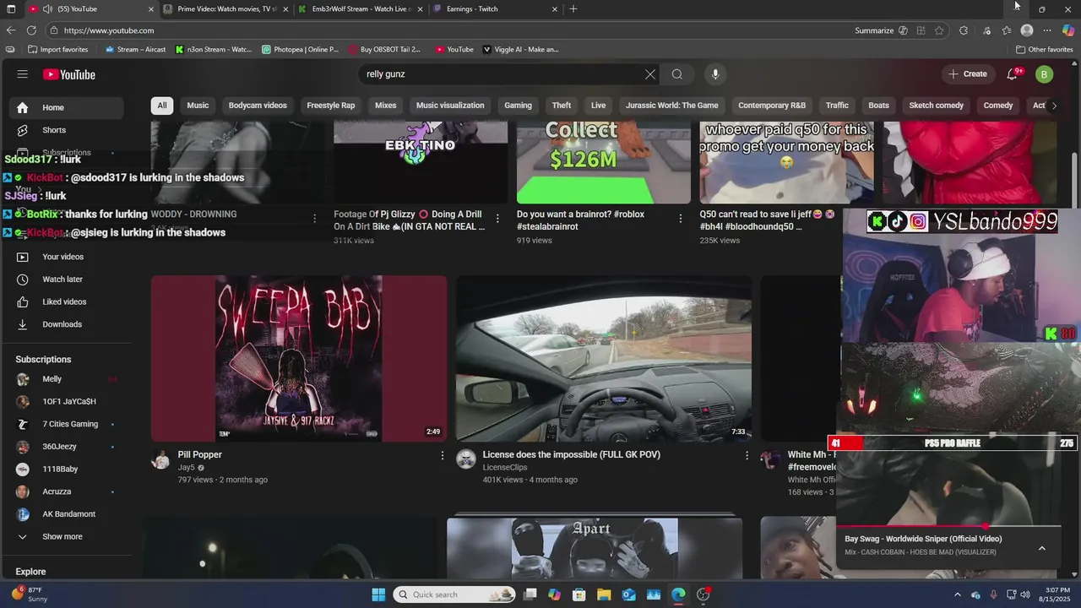
Task: Open Liked videos
Action: (x=66, y=301)
